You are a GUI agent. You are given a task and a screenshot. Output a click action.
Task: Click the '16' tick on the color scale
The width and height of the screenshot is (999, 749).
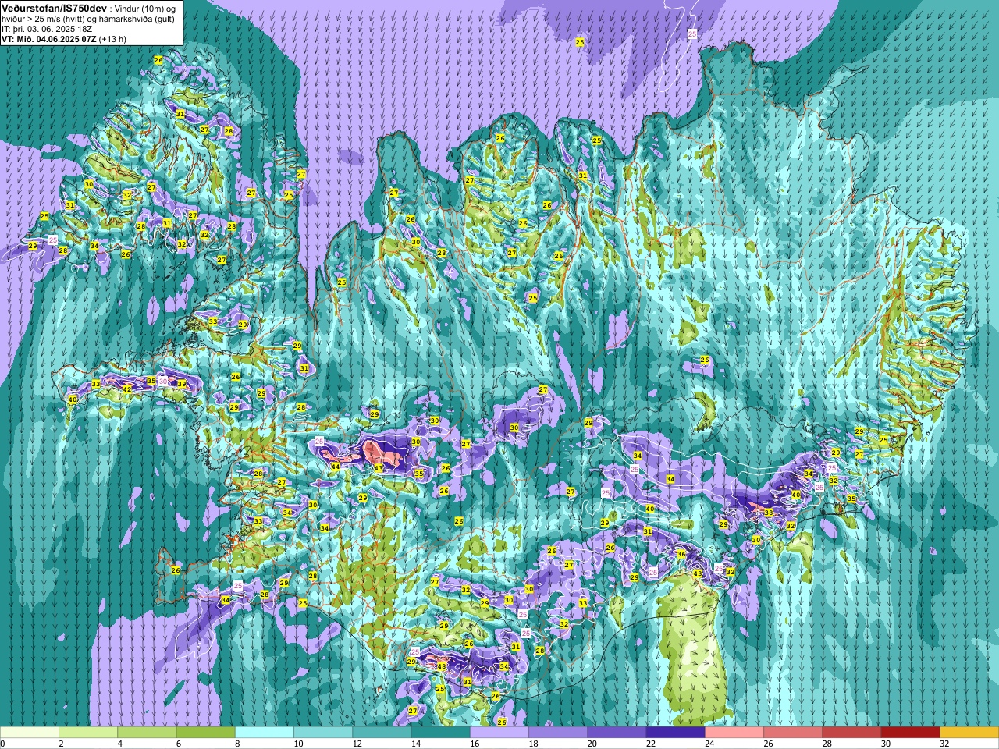[x=475, y=744]
